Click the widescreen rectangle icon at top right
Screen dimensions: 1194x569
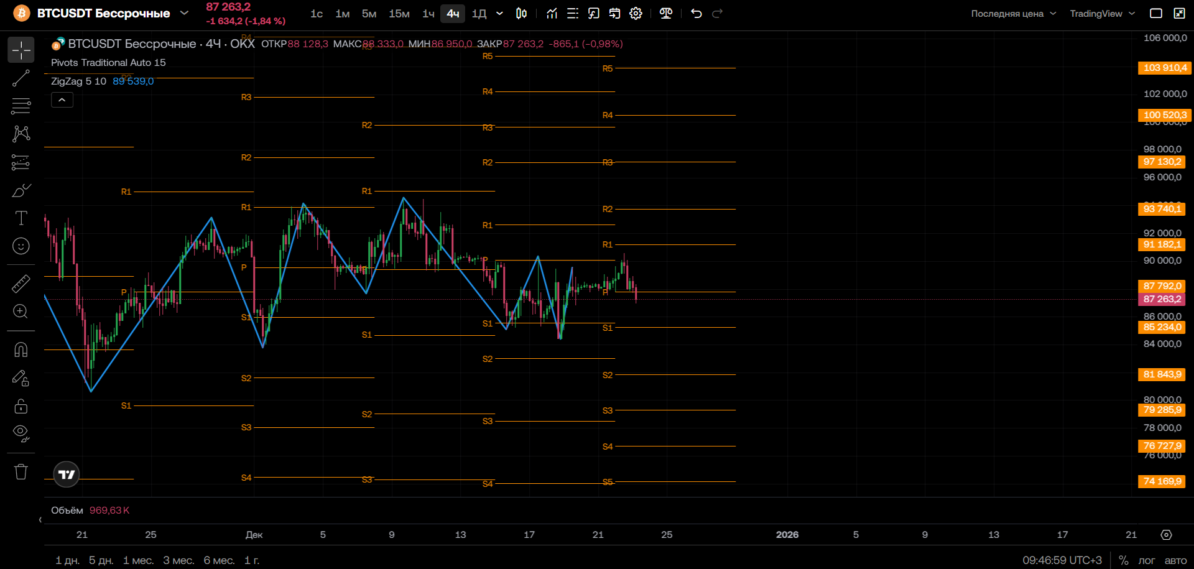coord(1156,14)
